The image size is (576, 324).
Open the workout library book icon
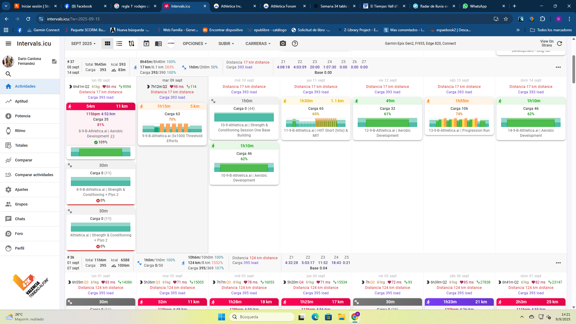point(158,44)
